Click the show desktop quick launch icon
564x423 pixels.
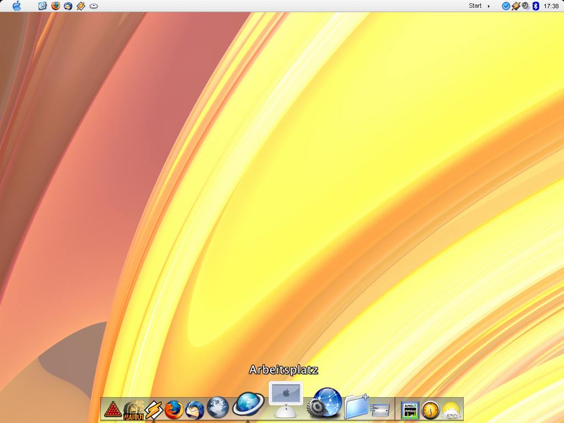coord(42,6)
